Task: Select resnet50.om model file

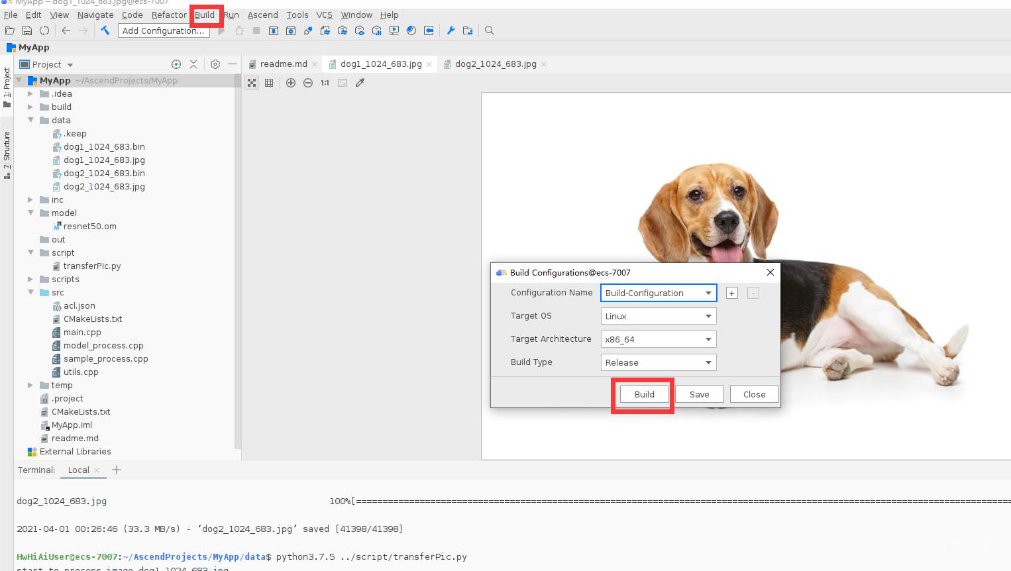Action: (x=89, y=226)
